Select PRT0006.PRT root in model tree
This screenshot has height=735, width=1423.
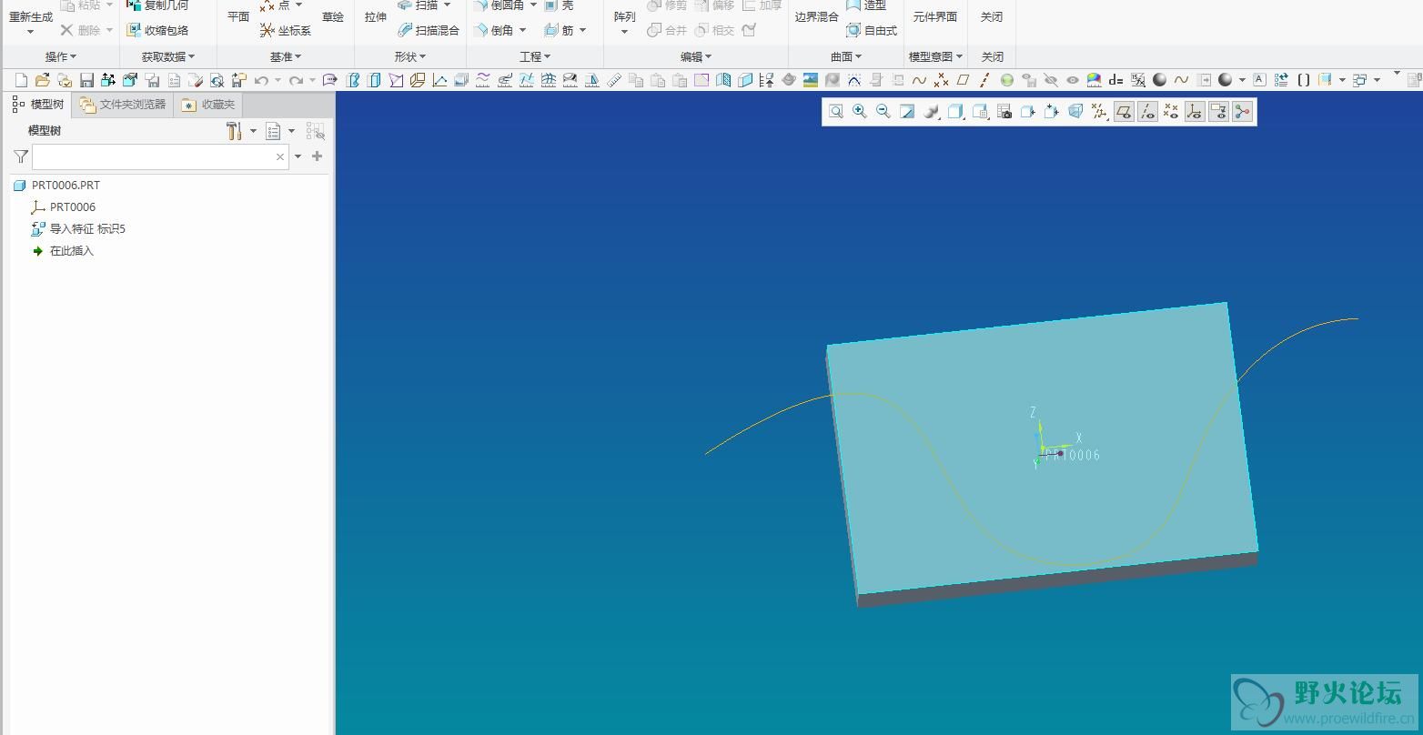tap(57, 185)
